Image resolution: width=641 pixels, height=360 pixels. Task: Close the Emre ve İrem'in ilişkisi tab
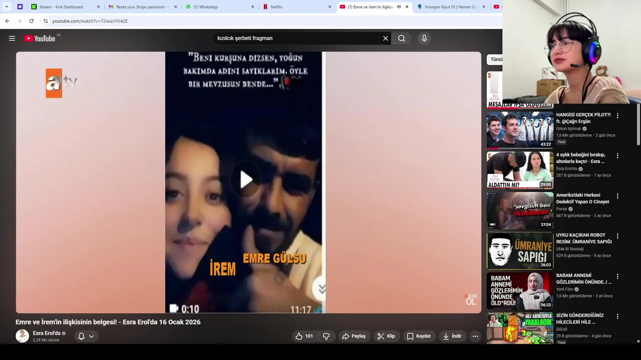point(407,7)
